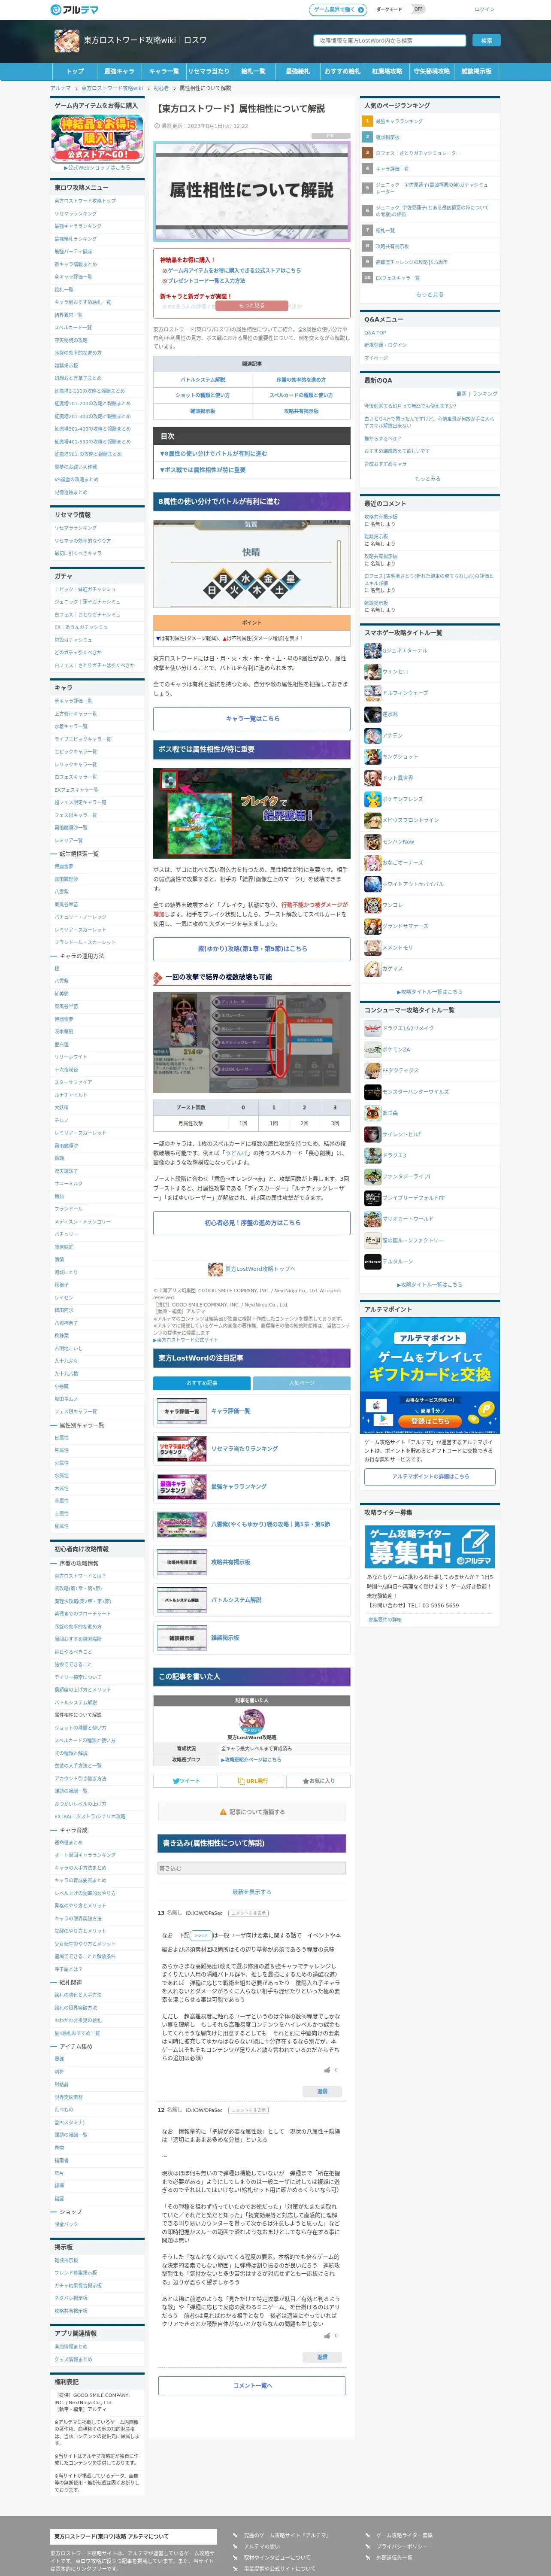Open the カゲマス game icon
Image resolution: width=551 pixels, height=2576 pixels.
click(372, 969)
